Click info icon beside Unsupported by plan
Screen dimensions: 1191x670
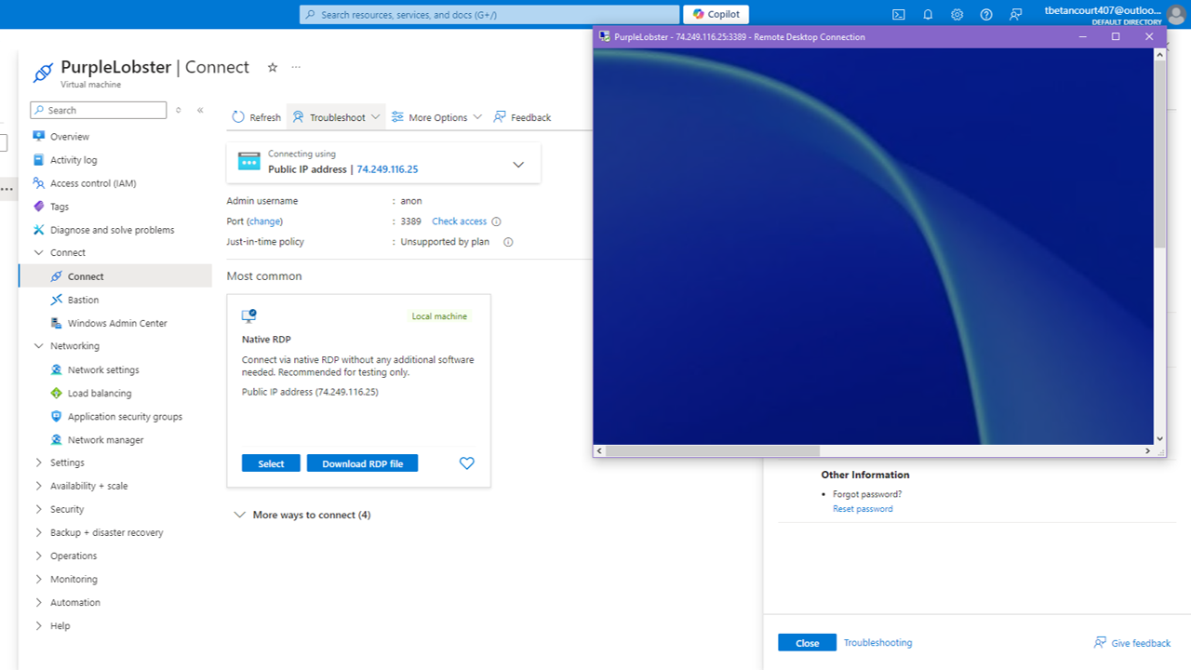[x=508, y=242]
